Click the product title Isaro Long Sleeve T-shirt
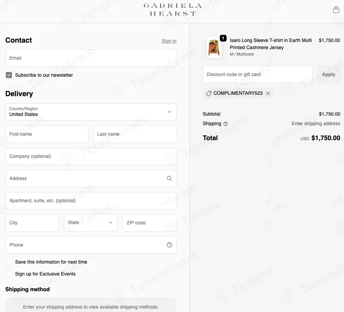 (271, 44)
